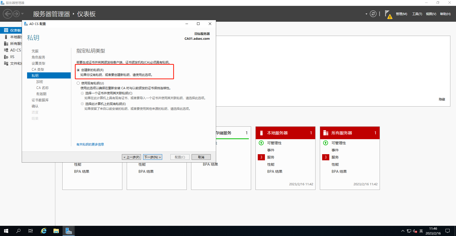Click the Windows Start button
The image size is (456, 236).
[x=6, y=231]
